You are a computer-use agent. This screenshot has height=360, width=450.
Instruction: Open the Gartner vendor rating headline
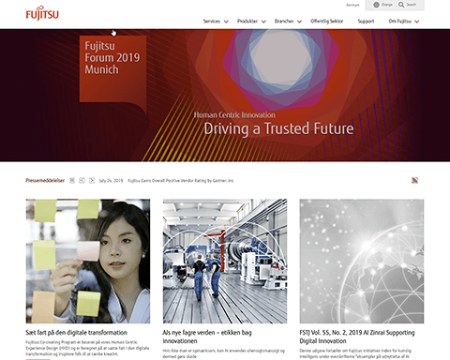tap(181, 181)
